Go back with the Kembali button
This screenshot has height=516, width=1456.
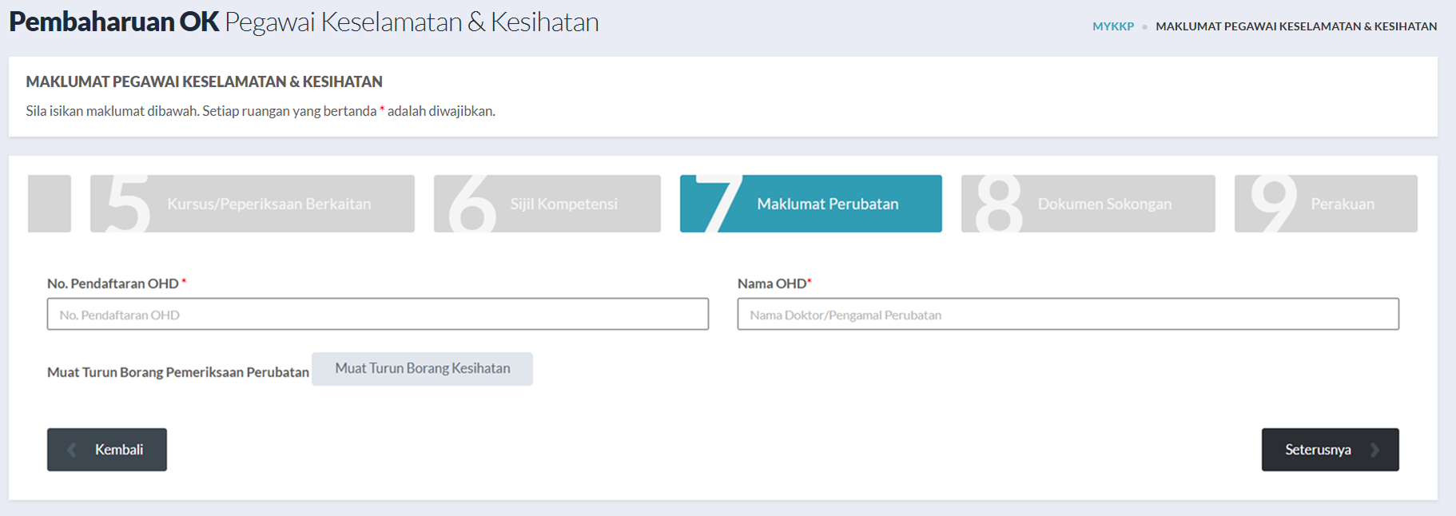coord(107,450)
